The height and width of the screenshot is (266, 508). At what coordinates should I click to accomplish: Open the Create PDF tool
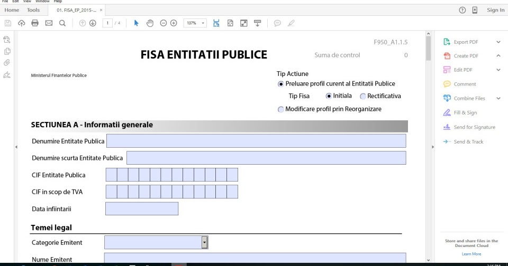(x=466, y=56)
